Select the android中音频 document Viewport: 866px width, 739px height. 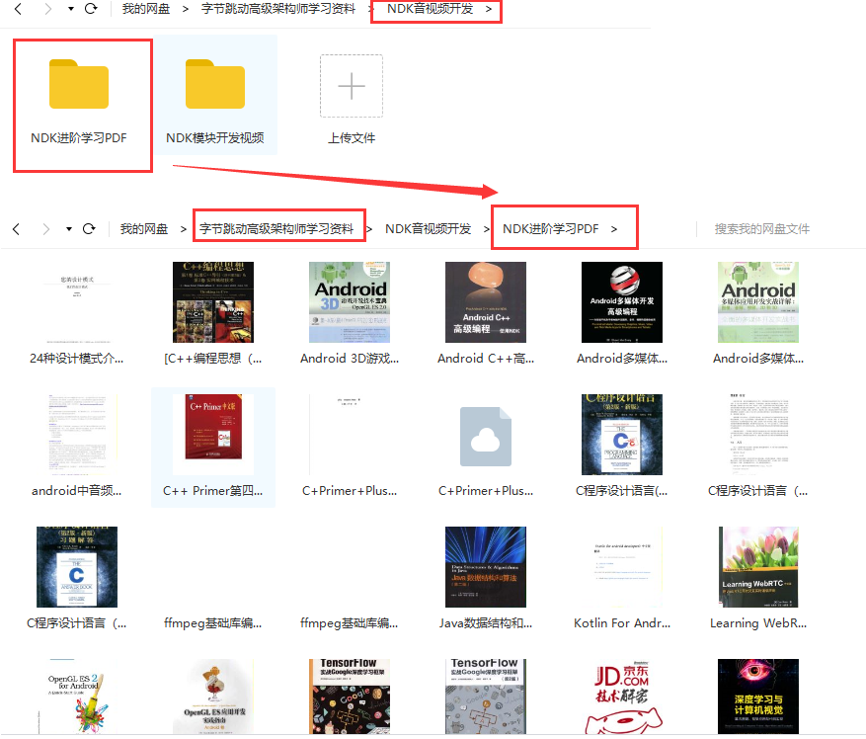coord(77,446)
